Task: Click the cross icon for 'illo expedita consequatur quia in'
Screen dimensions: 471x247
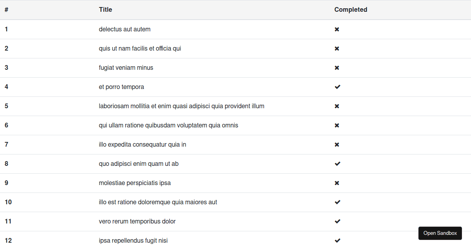Action: (337, 144)
